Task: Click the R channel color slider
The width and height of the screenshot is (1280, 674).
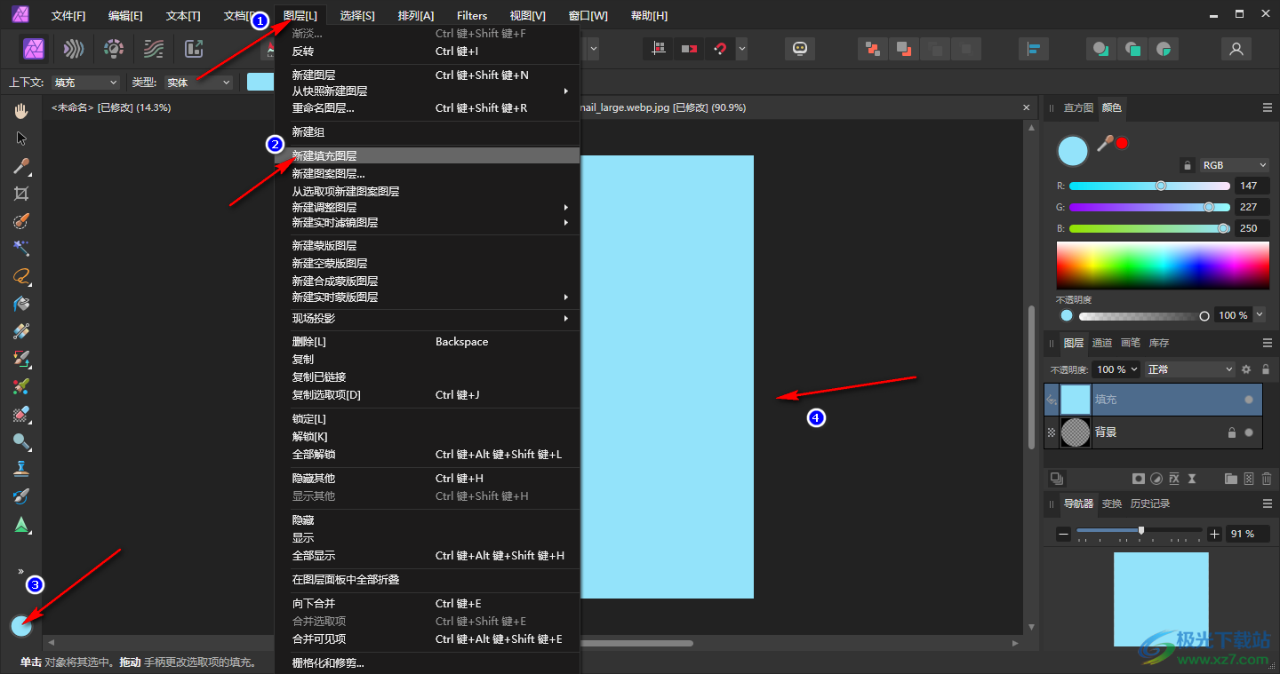Action: pyautogui.click(x=1148, y=186)
